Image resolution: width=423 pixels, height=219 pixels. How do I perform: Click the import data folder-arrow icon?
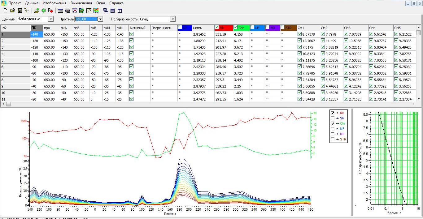point(37,11)
